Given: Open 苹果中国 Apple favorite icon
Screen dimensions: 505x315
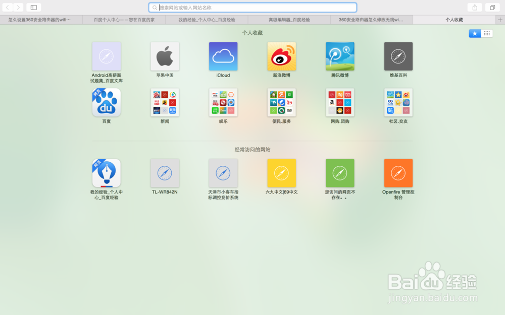Looking at the screenshot, I should 165,56.
